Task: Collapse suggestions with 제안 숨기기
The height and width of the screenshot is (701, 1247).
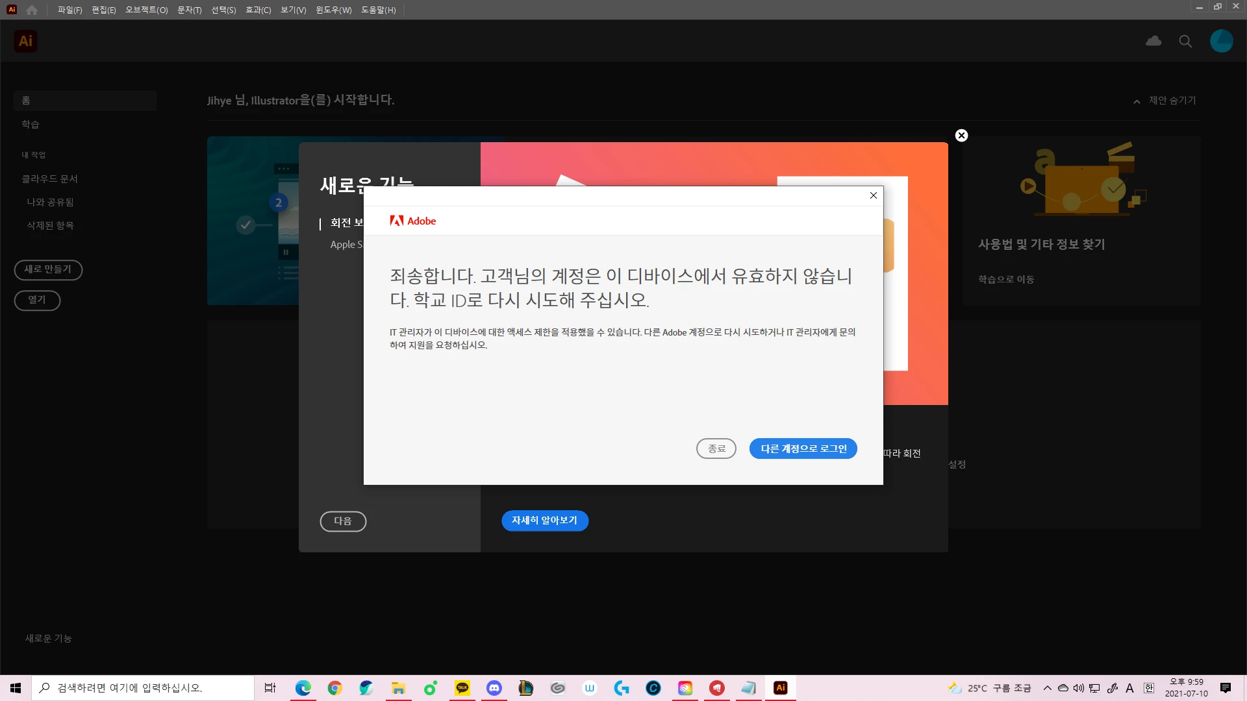Action: pos(1166,101)
